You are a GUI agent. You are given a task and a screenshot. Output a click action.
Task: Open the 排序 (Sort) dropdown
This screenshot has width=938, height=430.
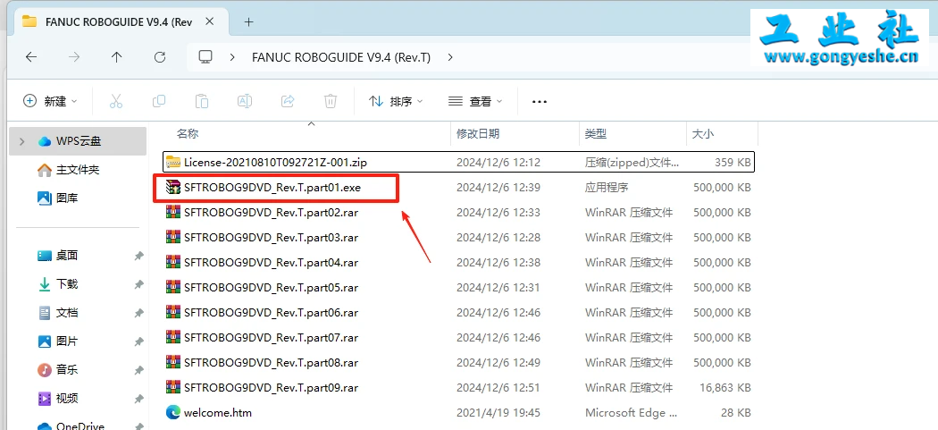pos(396,101)
